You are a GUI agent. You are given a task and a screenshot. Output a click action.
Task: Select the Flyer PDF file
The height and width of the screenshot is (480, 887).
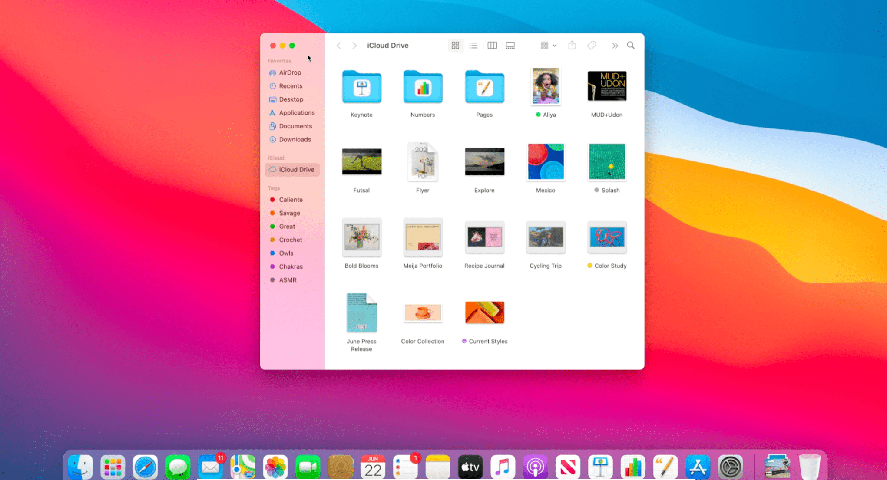point(423,161)
